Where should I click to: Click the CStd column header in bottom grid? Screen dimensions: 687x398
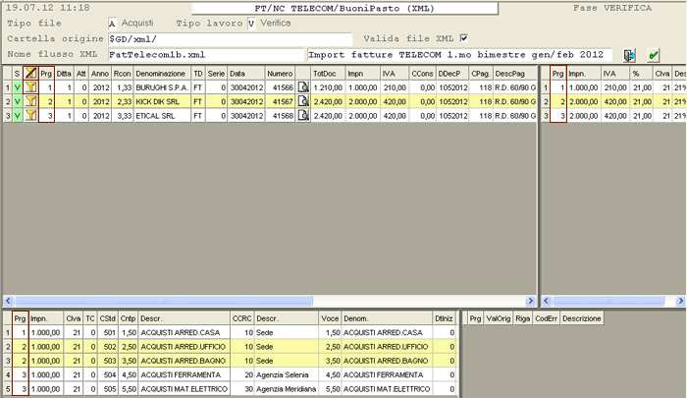point(107,318)
